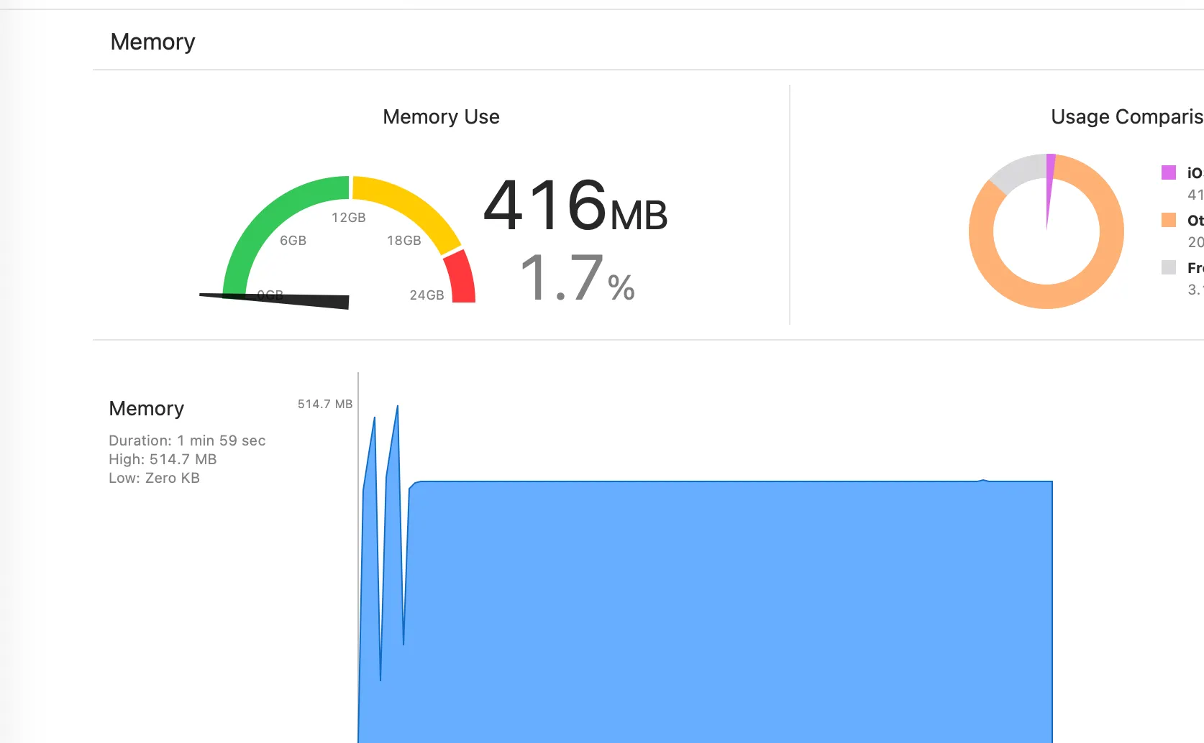Click the orange ring of donut chart
Screen dimensions: 1204x743
(1046, 296)
